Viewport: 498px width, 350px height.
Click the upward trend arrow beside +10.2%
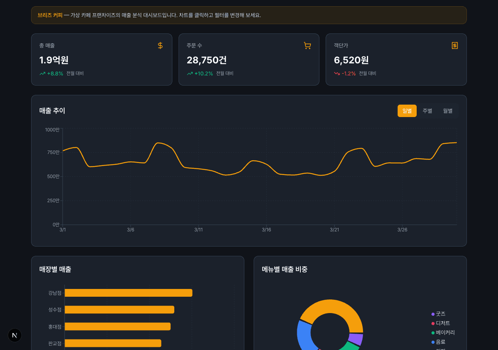point(190,73)
